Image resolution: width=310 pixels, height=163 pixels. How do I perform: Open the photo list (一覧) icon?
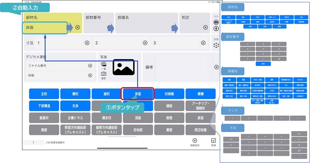pos(104,64)
